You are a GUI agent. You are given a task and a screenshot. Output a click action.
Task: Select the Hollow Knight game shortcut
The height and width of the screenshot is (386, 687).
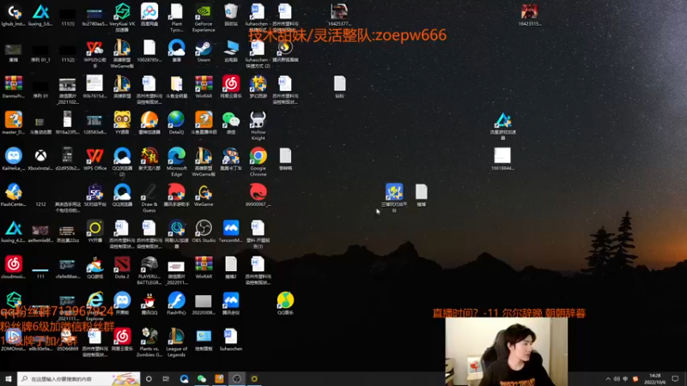tap(258, 125)
